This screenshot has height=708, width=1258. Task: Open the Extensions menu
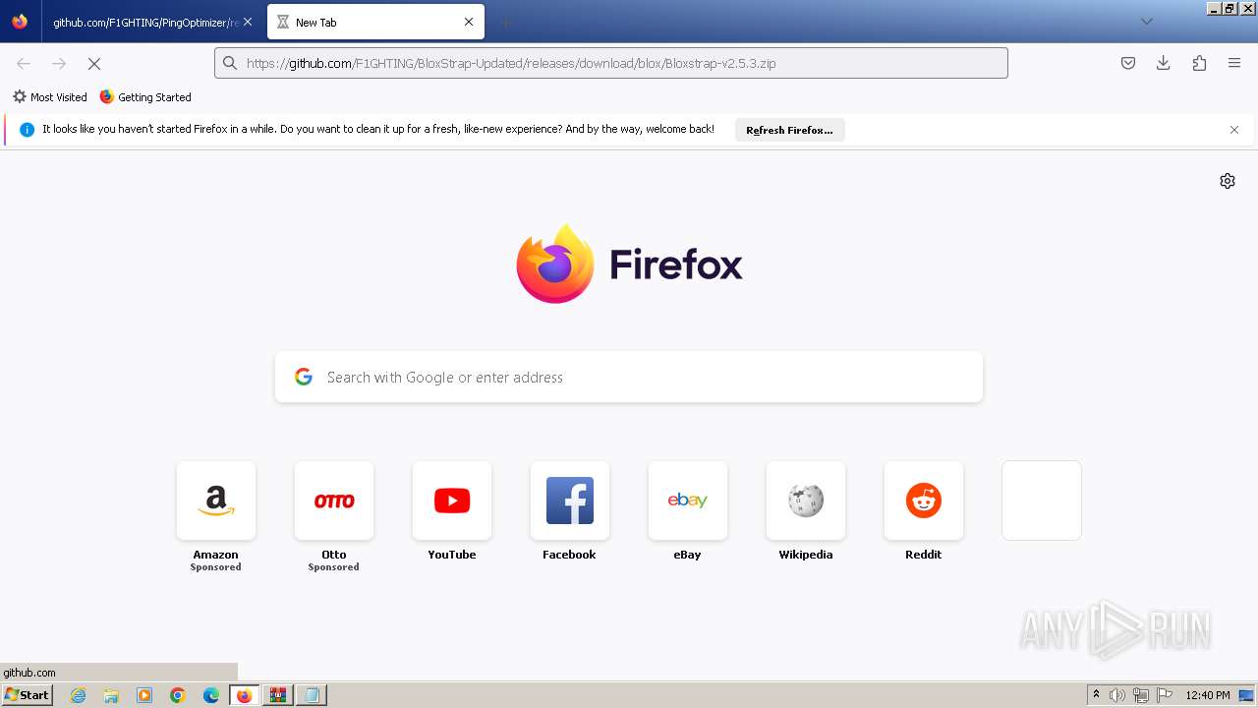point(1199,63)
